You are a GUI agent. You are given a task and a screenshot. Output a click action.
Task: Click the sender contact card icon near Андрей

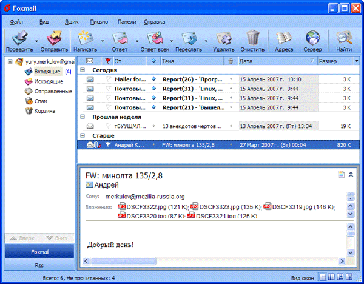pos(89,185)
